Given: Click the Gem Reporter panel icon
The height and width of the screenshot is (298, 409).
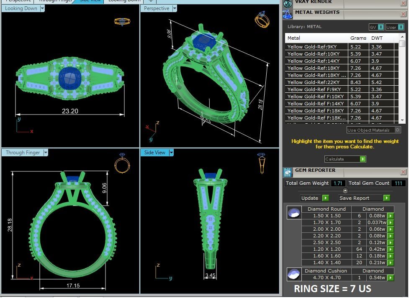Looking at the screenshot, I should coord(288,172).
